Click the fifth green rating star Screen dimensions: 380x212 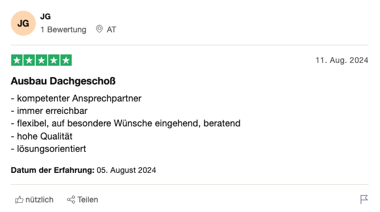pyautogui.click(x=66, y=60)
